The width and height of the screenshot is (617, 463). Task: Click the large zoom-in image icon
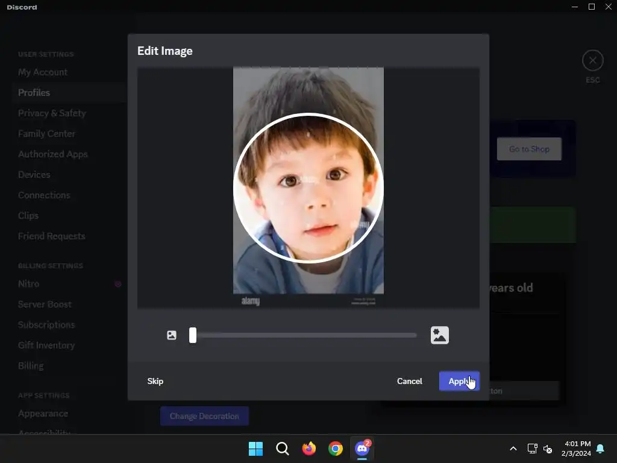coord(439,335)
